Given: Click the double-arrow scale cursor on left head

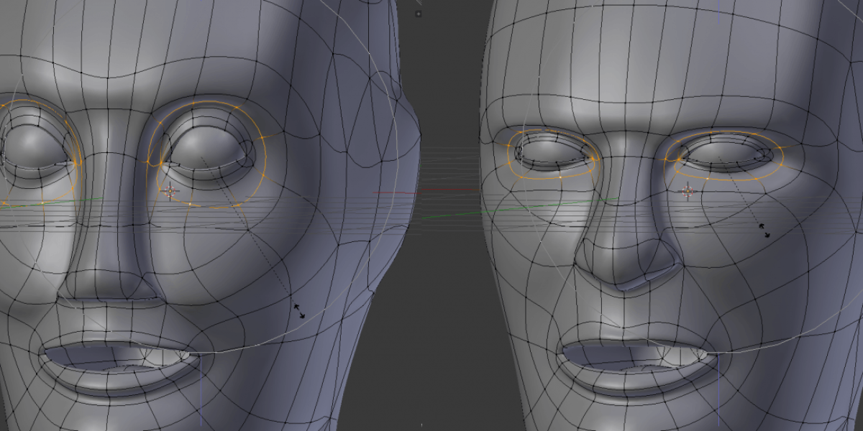Looking at the screenshot, I should pos(299,310).
